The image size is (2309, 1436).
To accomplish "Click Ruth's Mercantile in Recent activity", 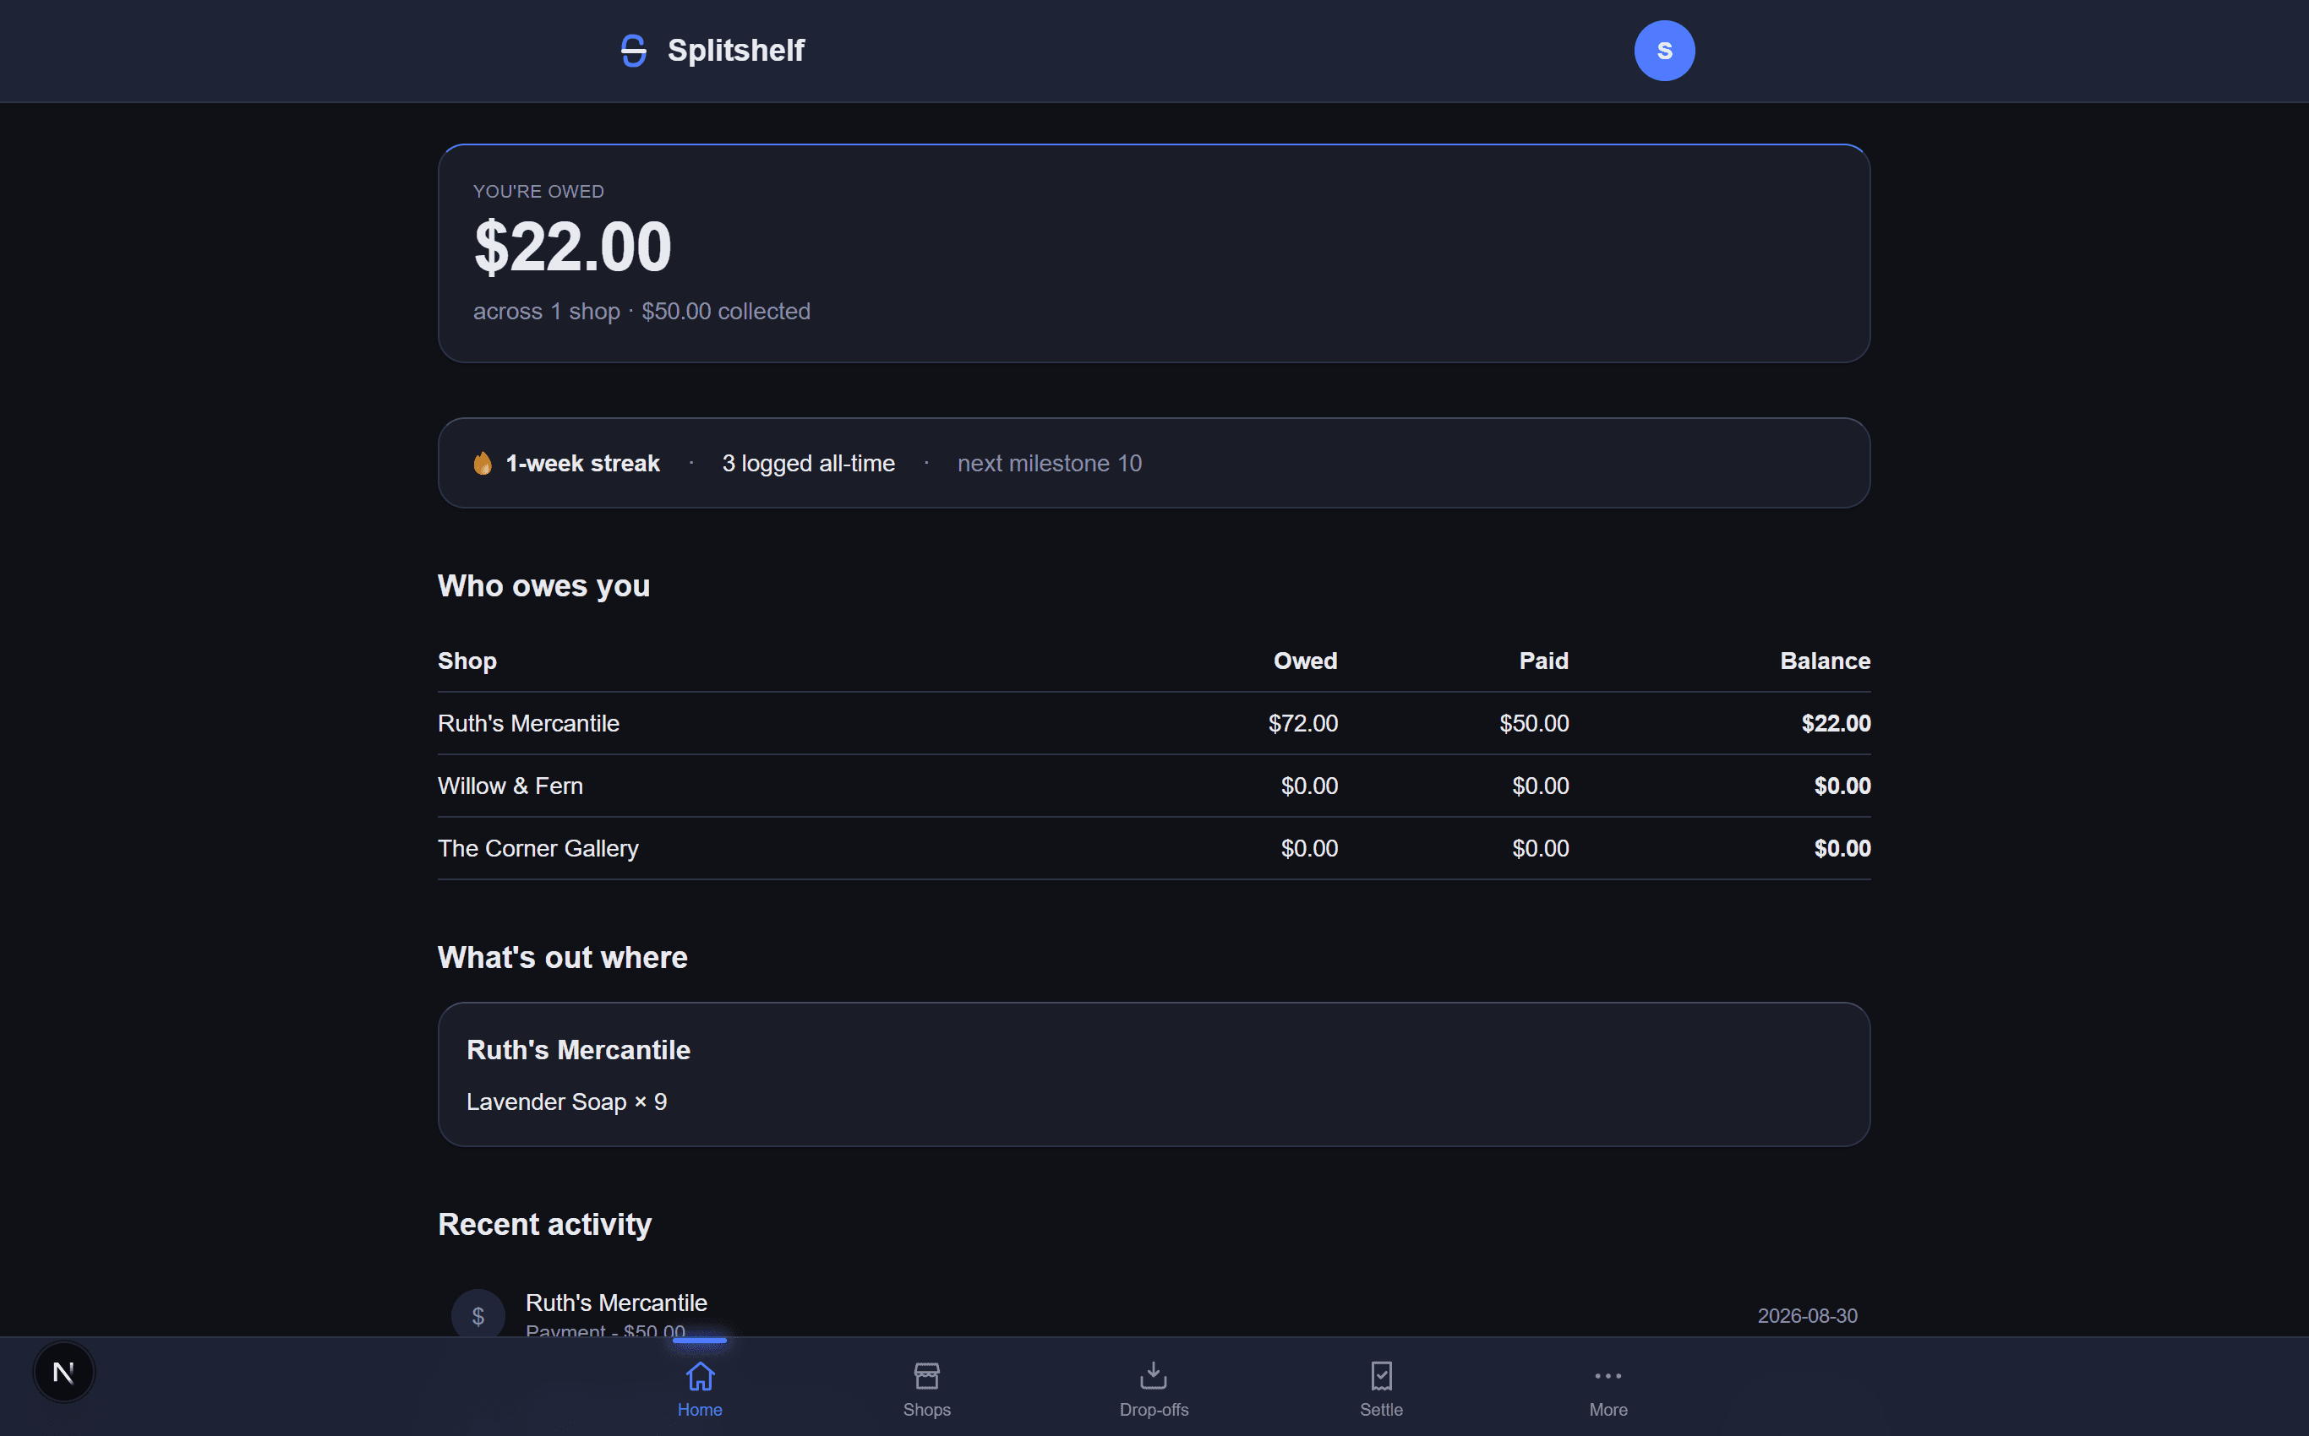I will pyautogui.click(x=616, y=1303).
